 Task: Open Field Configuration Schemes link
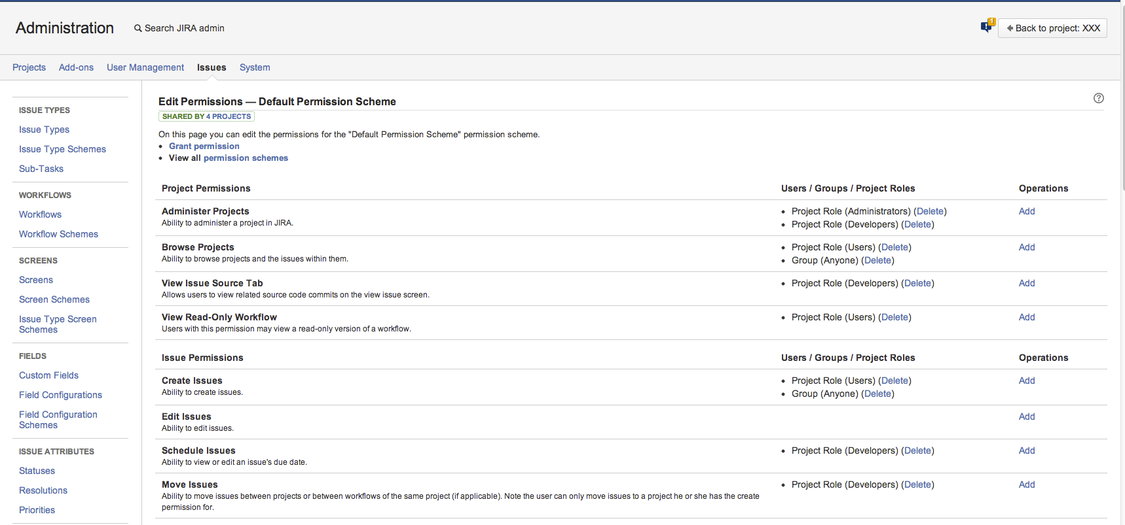click(58, 420)
